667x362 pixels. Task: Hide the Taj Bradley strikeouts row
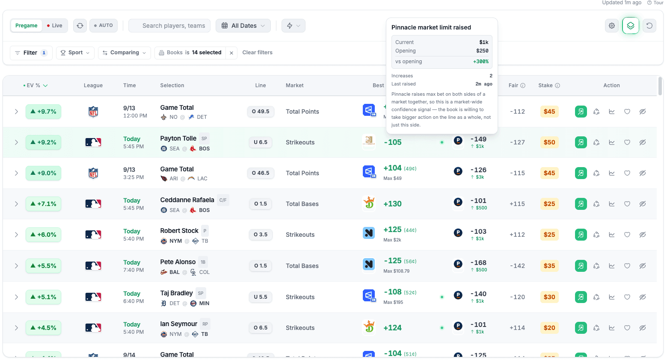pyautogui.click(x=643, y=297)
